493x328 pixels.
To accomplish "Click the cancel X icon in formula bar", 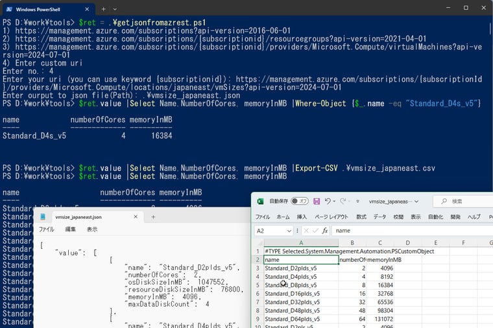I will coord(306,231).
